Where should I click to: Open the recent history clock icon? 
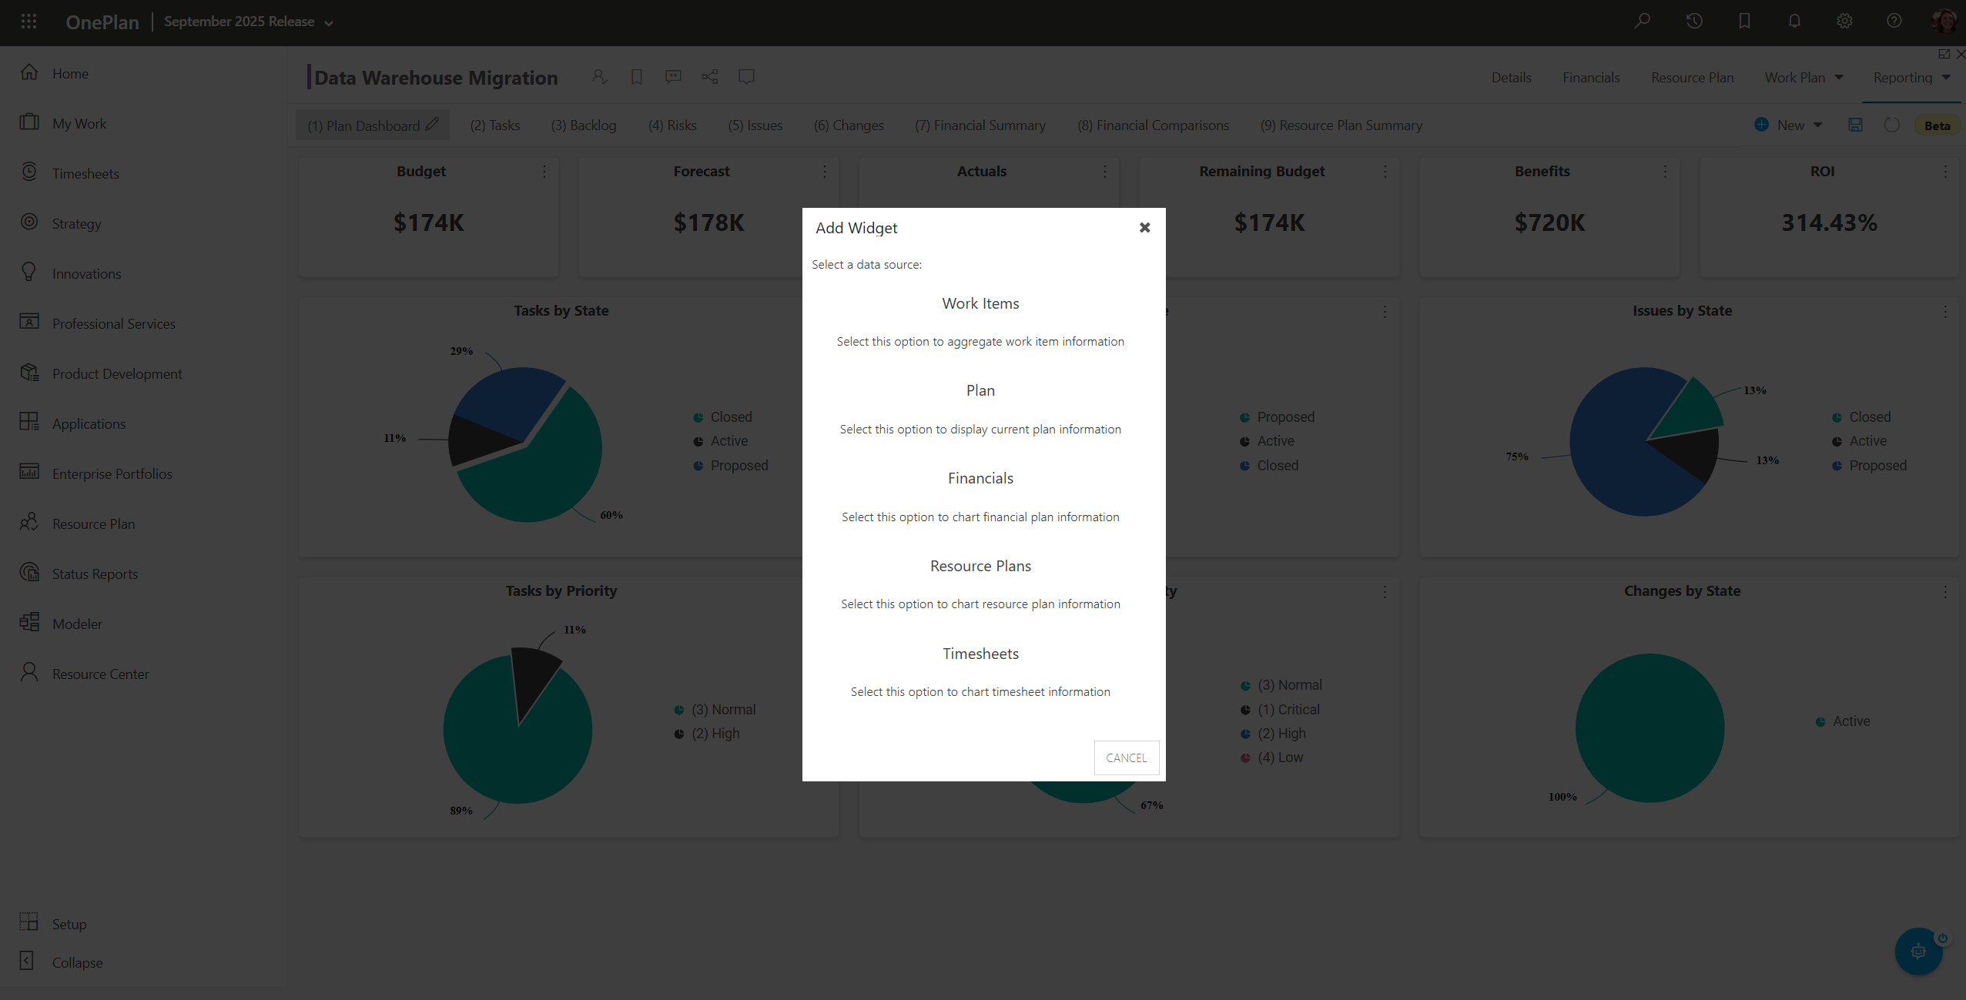(1693, 21)
